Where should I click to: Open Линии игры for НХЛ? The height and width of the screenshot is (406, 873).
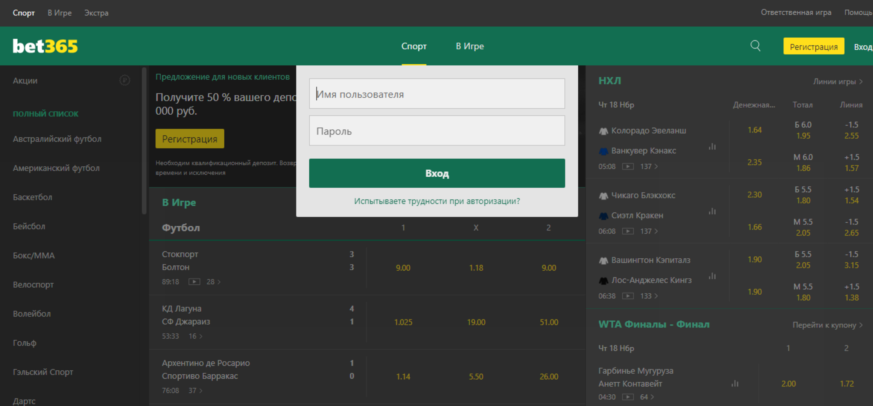coord(838,82)
